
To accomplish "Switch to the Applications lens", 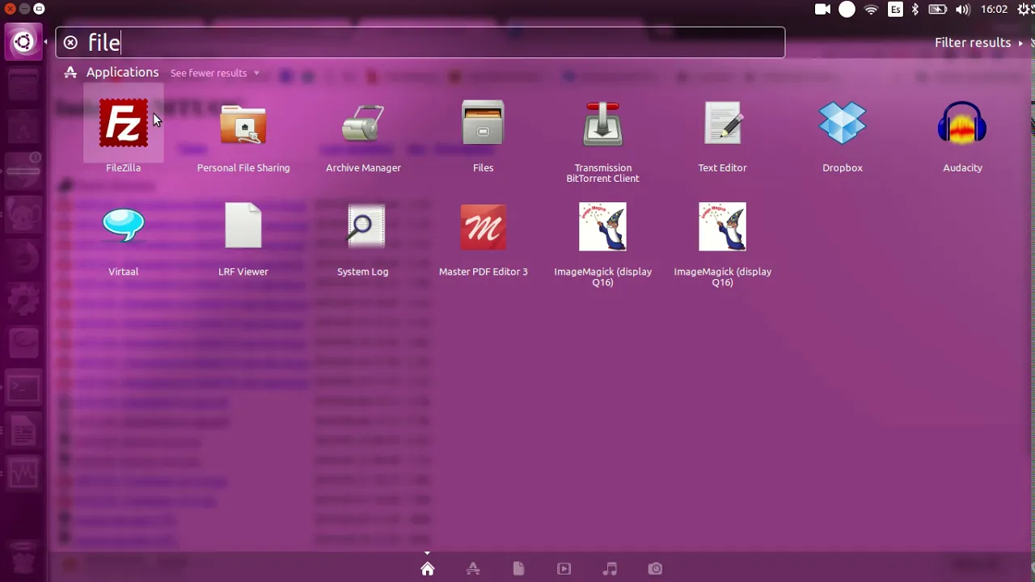I will (473, 569).
